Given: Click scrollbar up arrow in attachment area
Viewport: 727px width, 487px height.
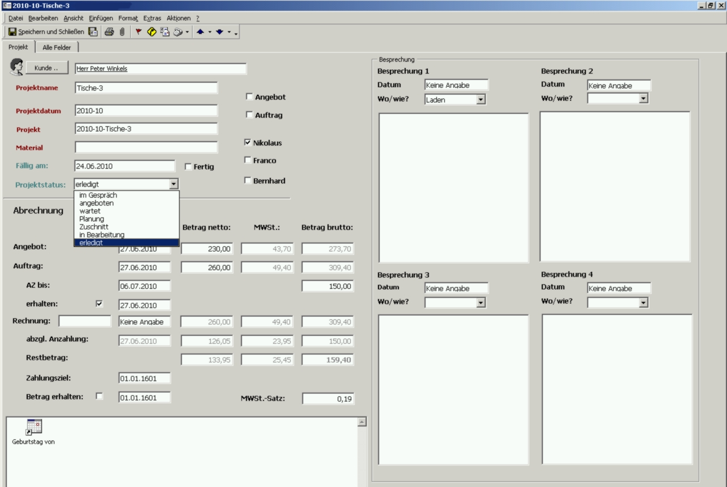Looking at the screenshot, I should tap(362, 422).
